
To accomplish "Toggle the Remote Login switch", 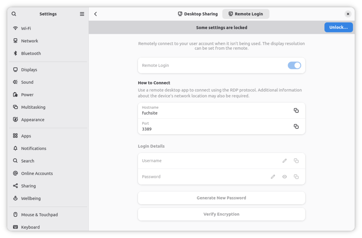I will pos(294,65).
